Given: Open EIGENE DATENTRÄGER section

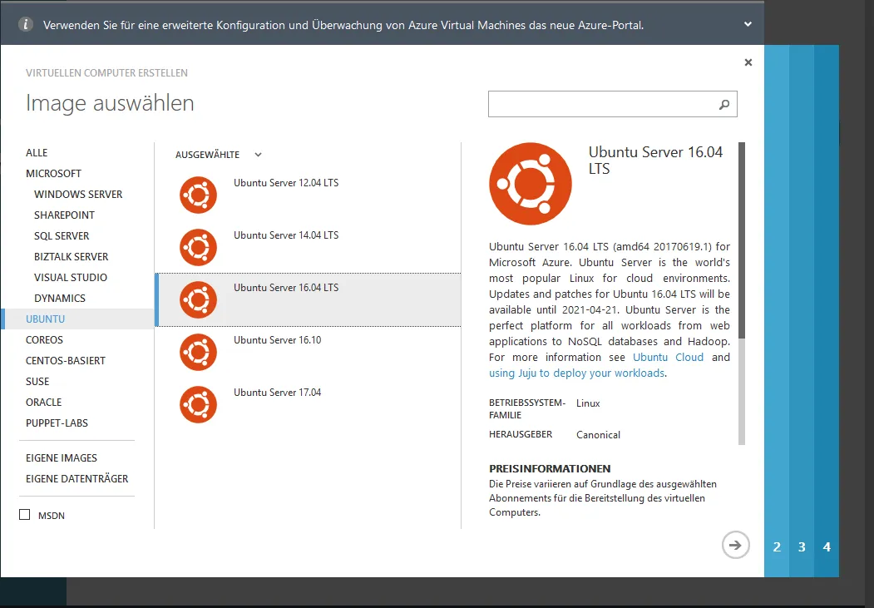Looking at the screenshot, I should [x=77, y=479].
